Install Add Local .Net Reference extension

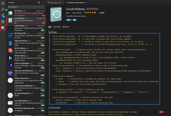coord(43,75)
